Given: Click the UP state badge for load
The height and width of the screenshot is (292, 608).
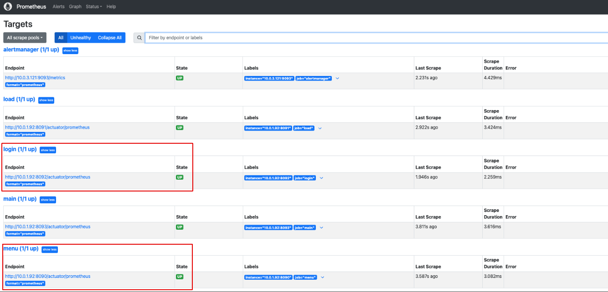Looking at the screenshot, I should (180, 128).
